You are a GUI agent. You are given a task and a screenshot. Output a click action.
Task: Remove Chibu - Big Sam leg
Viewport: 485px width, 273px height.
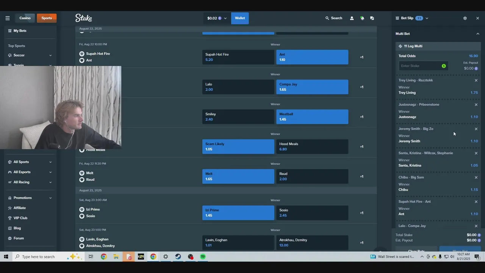[476, 177]
